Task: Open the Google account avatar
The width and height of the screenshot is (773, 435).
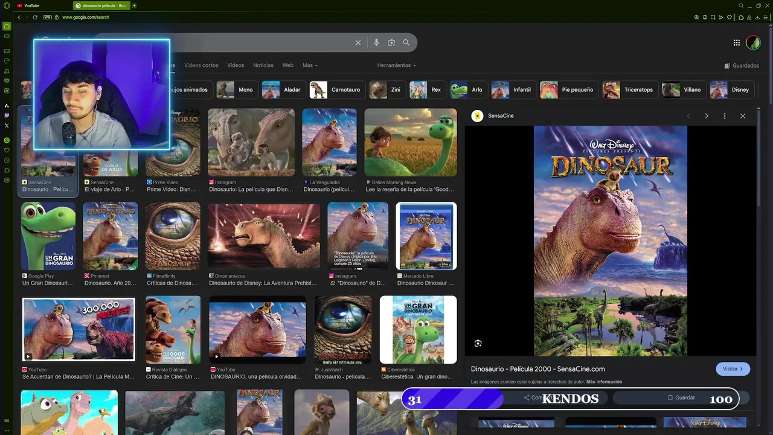Action: [x=753, y=42]
